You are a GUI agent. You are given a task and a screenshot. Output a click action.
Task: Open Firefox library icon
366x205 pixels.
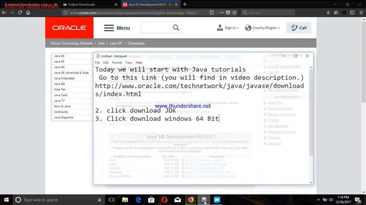coord(336,13)
